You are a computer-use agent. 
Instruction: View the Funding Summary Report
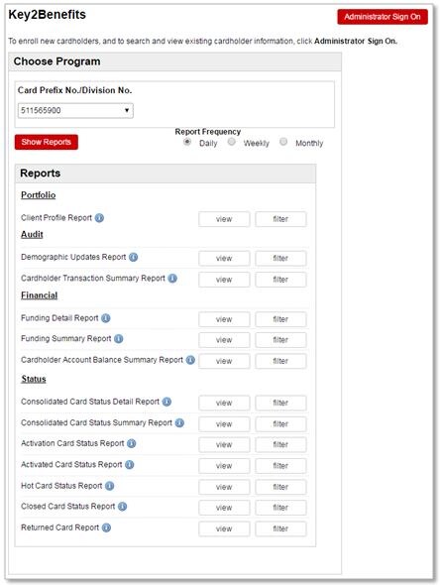(224, 340)
